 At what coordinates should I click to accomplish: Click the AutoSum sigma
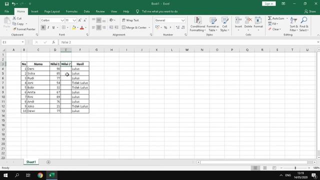(x=270, y=18)
